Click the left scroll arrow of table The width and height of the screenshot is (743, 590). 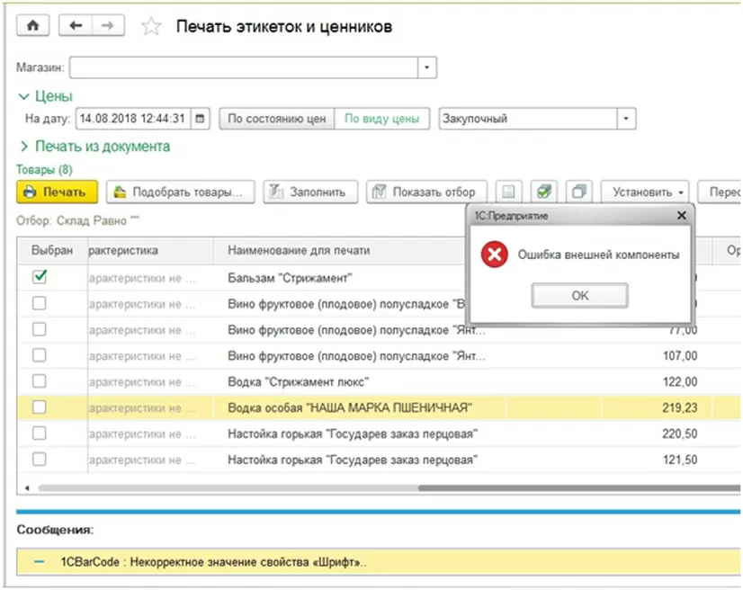tap(27, 487)
